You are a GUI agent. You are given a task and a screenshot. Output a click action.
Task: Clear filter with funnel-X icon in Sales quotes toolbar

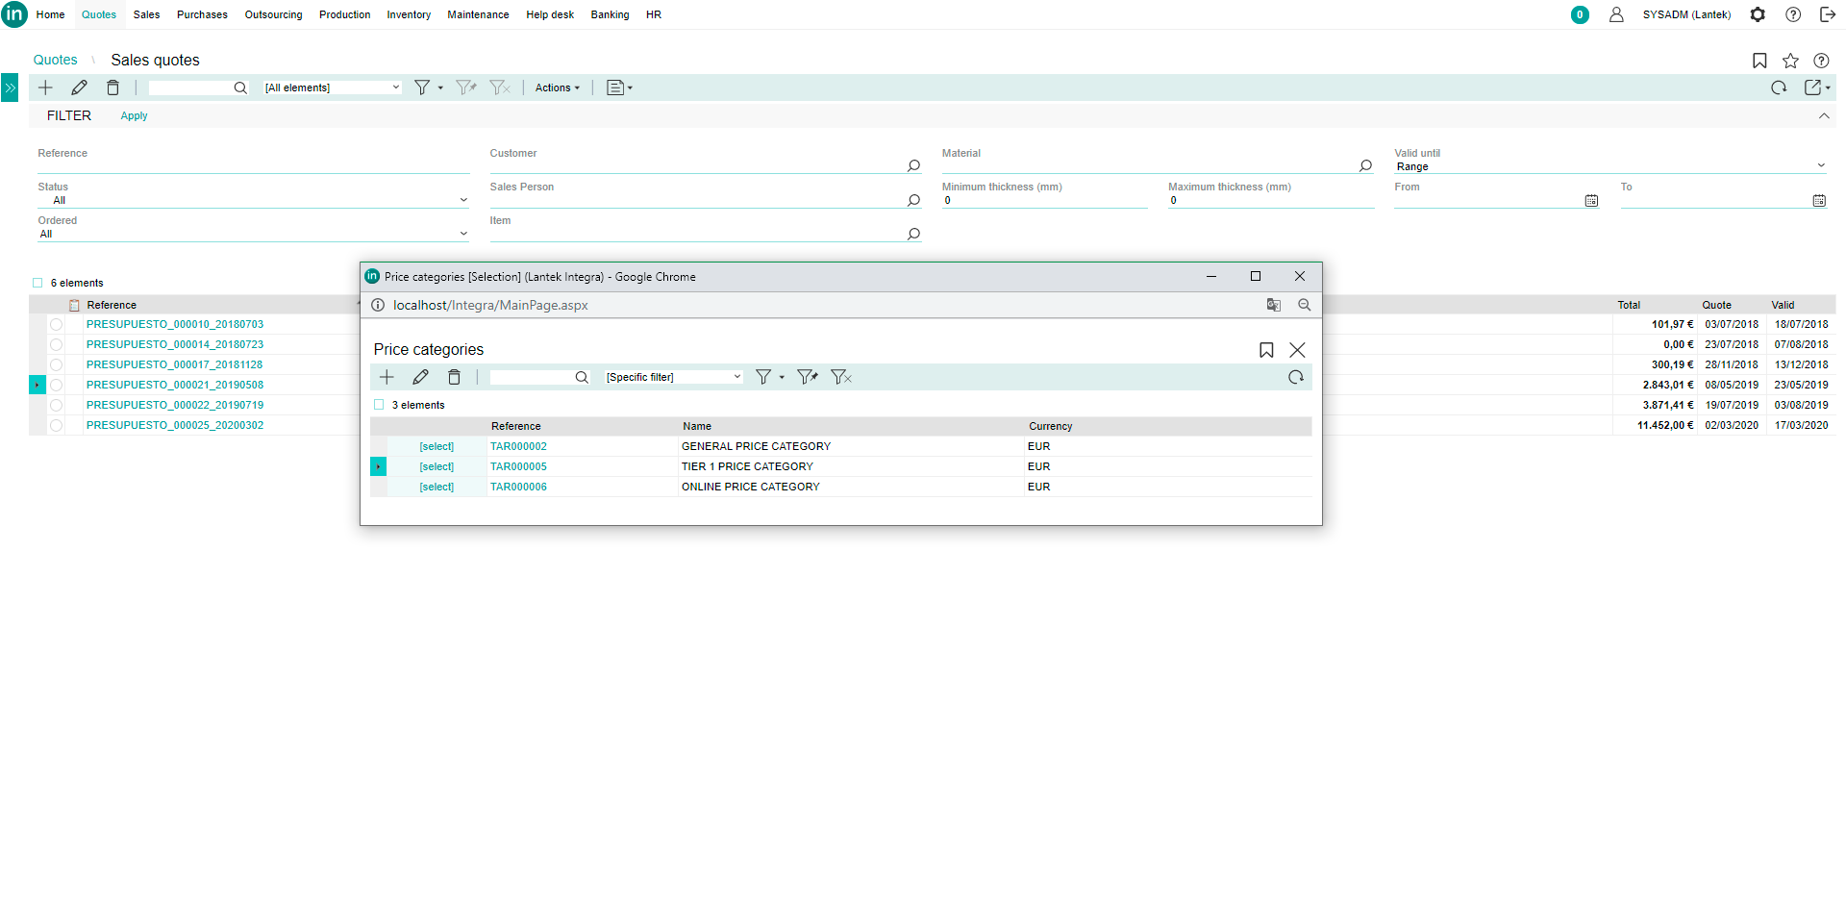point(500,88)
